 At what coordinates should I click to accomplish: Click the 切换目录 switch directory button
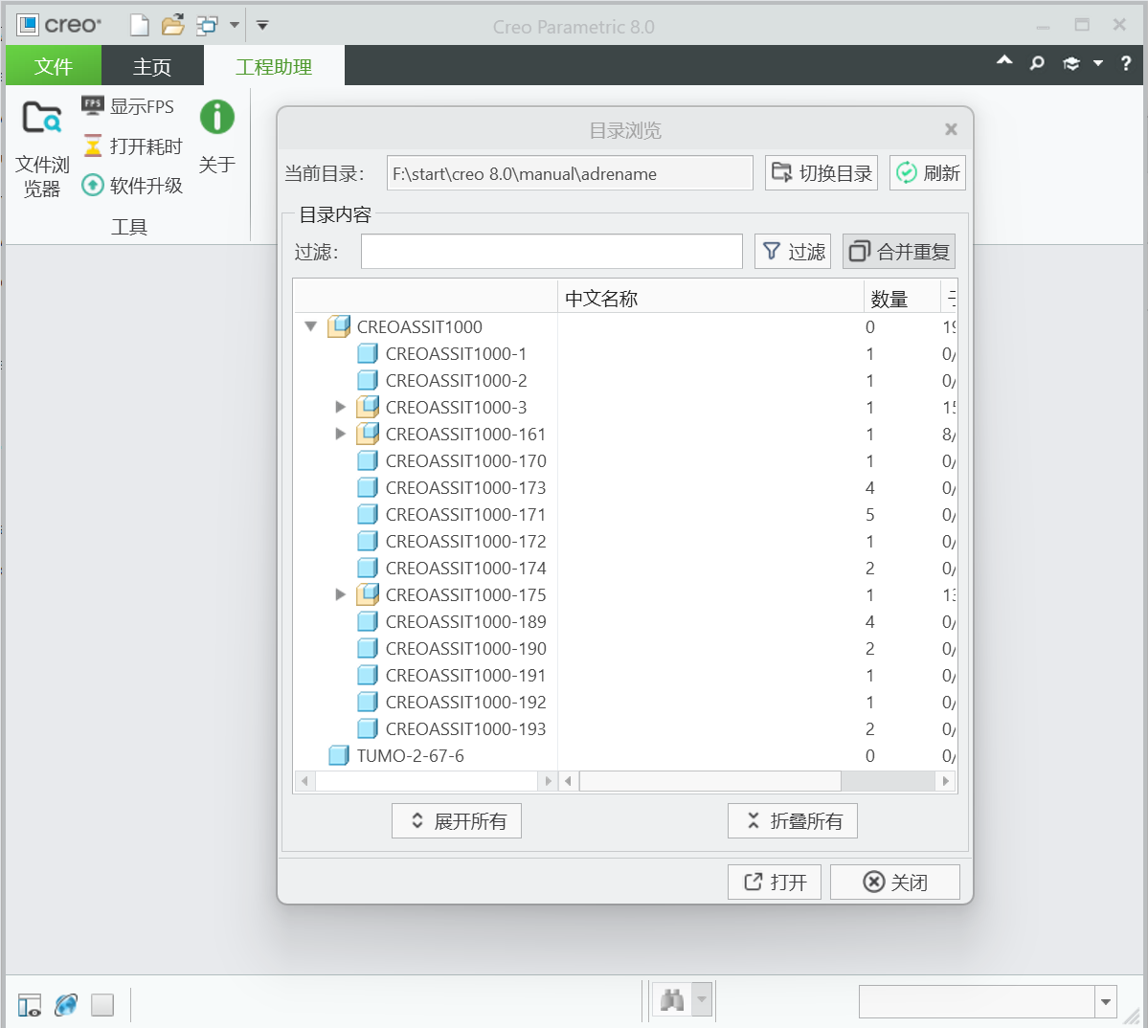[822, 173]
